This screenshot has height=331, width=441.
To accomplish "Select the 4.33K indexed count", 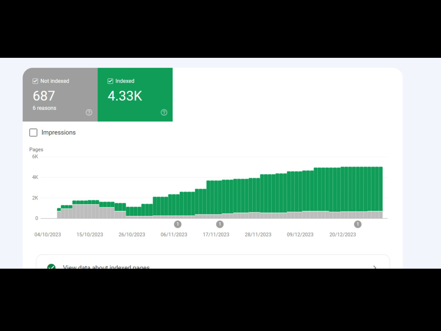I will 125,96.
